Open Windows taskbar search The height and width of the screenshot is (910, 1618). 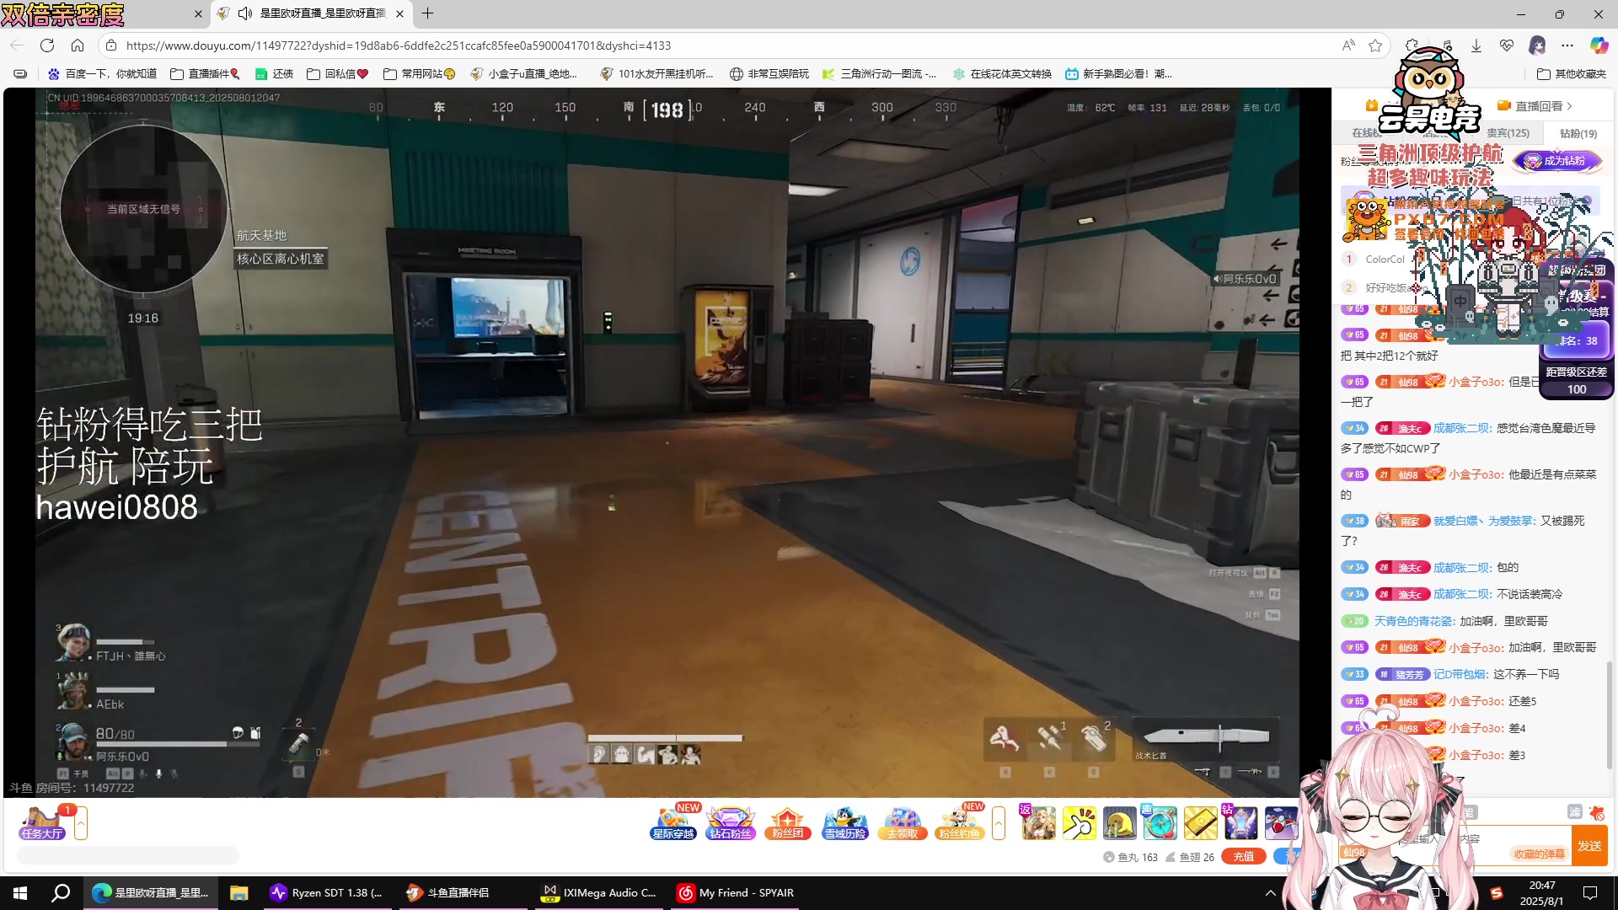[x=61, y=893]
